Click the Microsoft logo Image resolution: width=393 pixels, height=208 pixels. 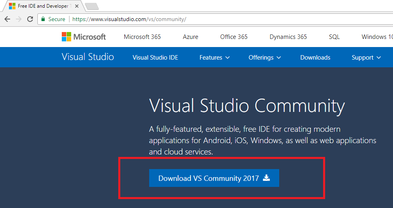(x=84, y=37)
